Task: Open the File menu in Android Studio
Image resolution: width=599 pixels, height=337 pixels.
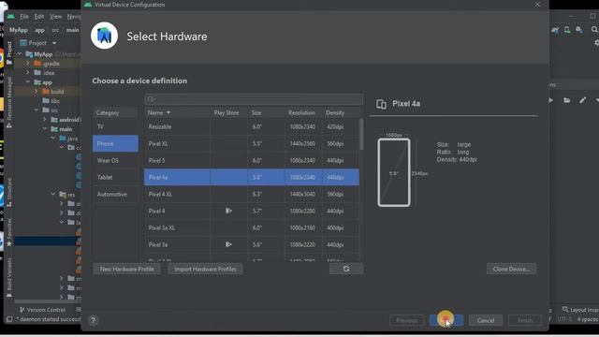Action: 24,17
